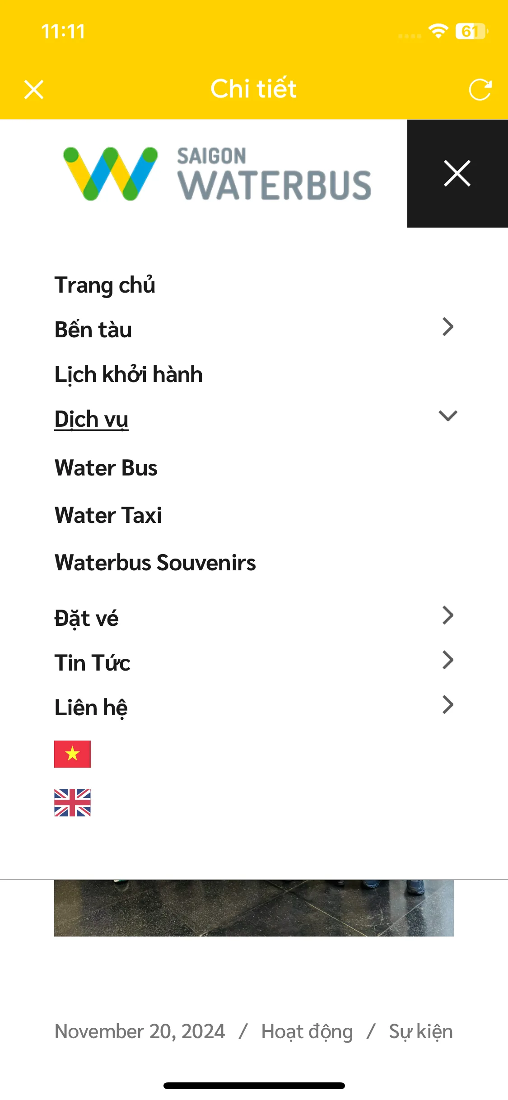Open Trang chủ menu item
Screen dimensions: 508x1100
click(105, 285)
